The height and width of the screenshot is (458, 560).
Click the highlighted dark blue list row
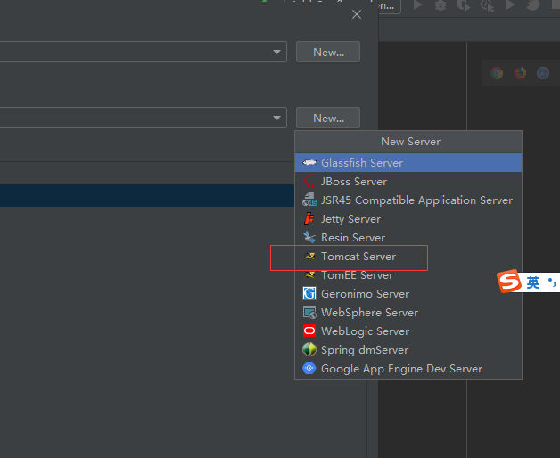147,196
